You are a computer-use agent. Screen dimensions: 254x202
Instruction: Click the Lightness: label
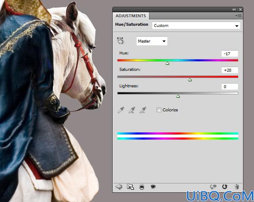(x=129, y=86)
